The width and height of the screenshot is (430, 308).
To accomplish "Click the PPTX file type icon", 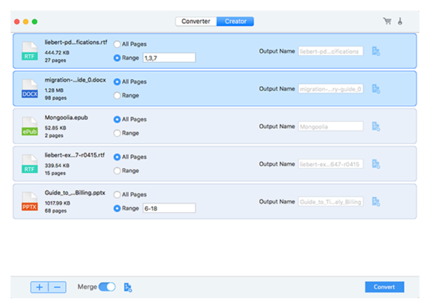I will pos(30,202).
